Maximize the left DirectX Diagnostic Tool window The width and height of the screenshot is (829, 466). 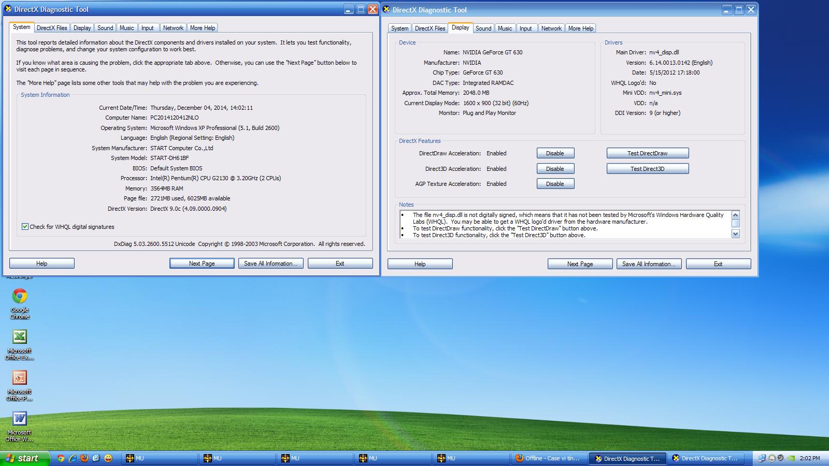(361, 9)
